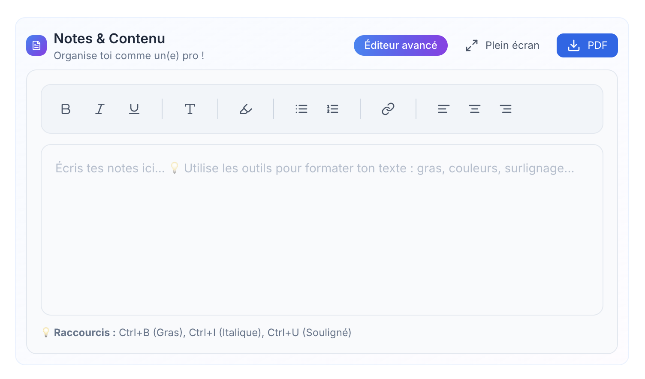Center align the text

point(475,109)
